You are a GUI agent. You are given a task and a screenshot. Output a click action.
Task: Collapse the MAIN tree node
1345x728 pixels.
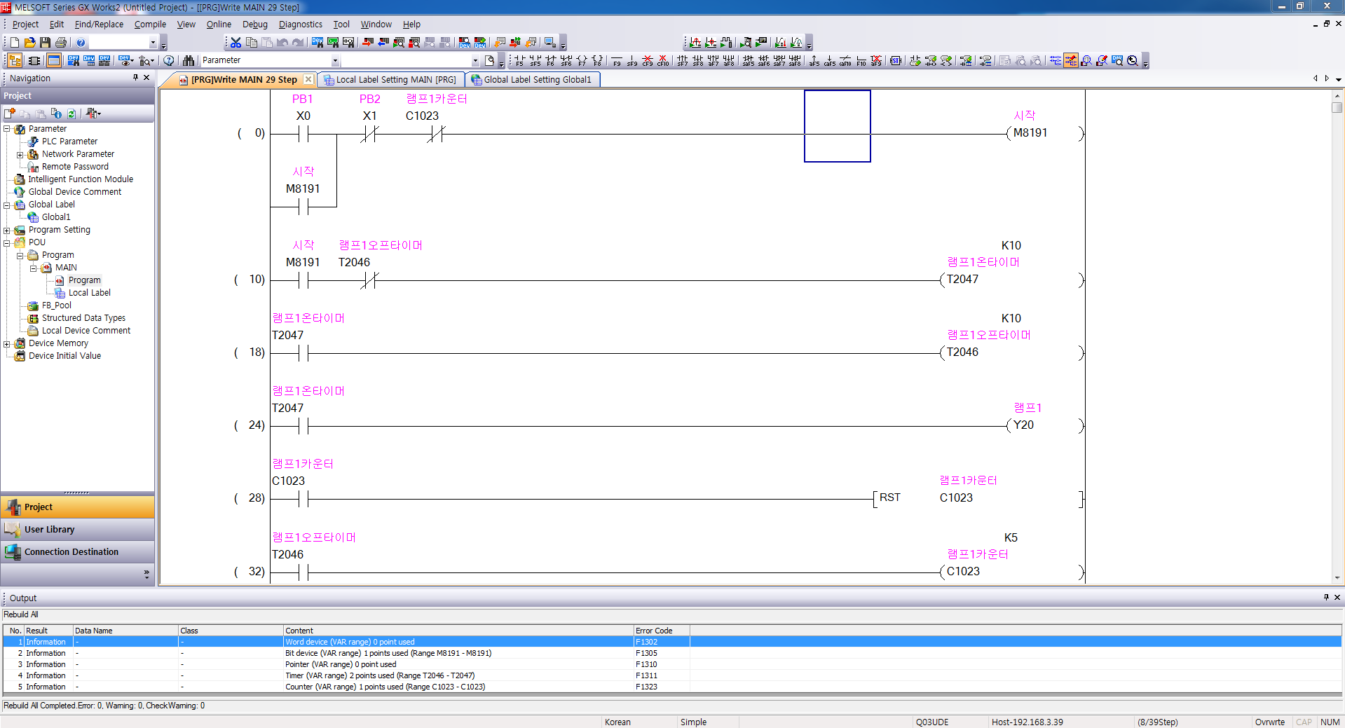click(34, 268)
